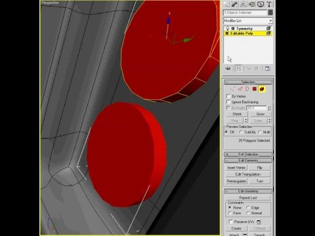This screenshot has height=236, width=315.
Task: Set Preview Selection to Multi
Action: [x=260, y=132]
